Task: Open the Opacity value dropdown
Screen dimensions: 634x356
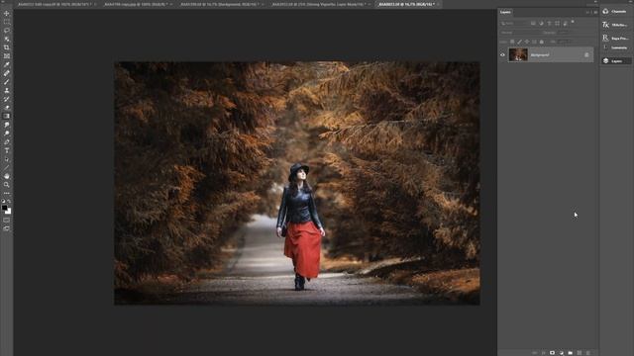Action: (564, 33)
